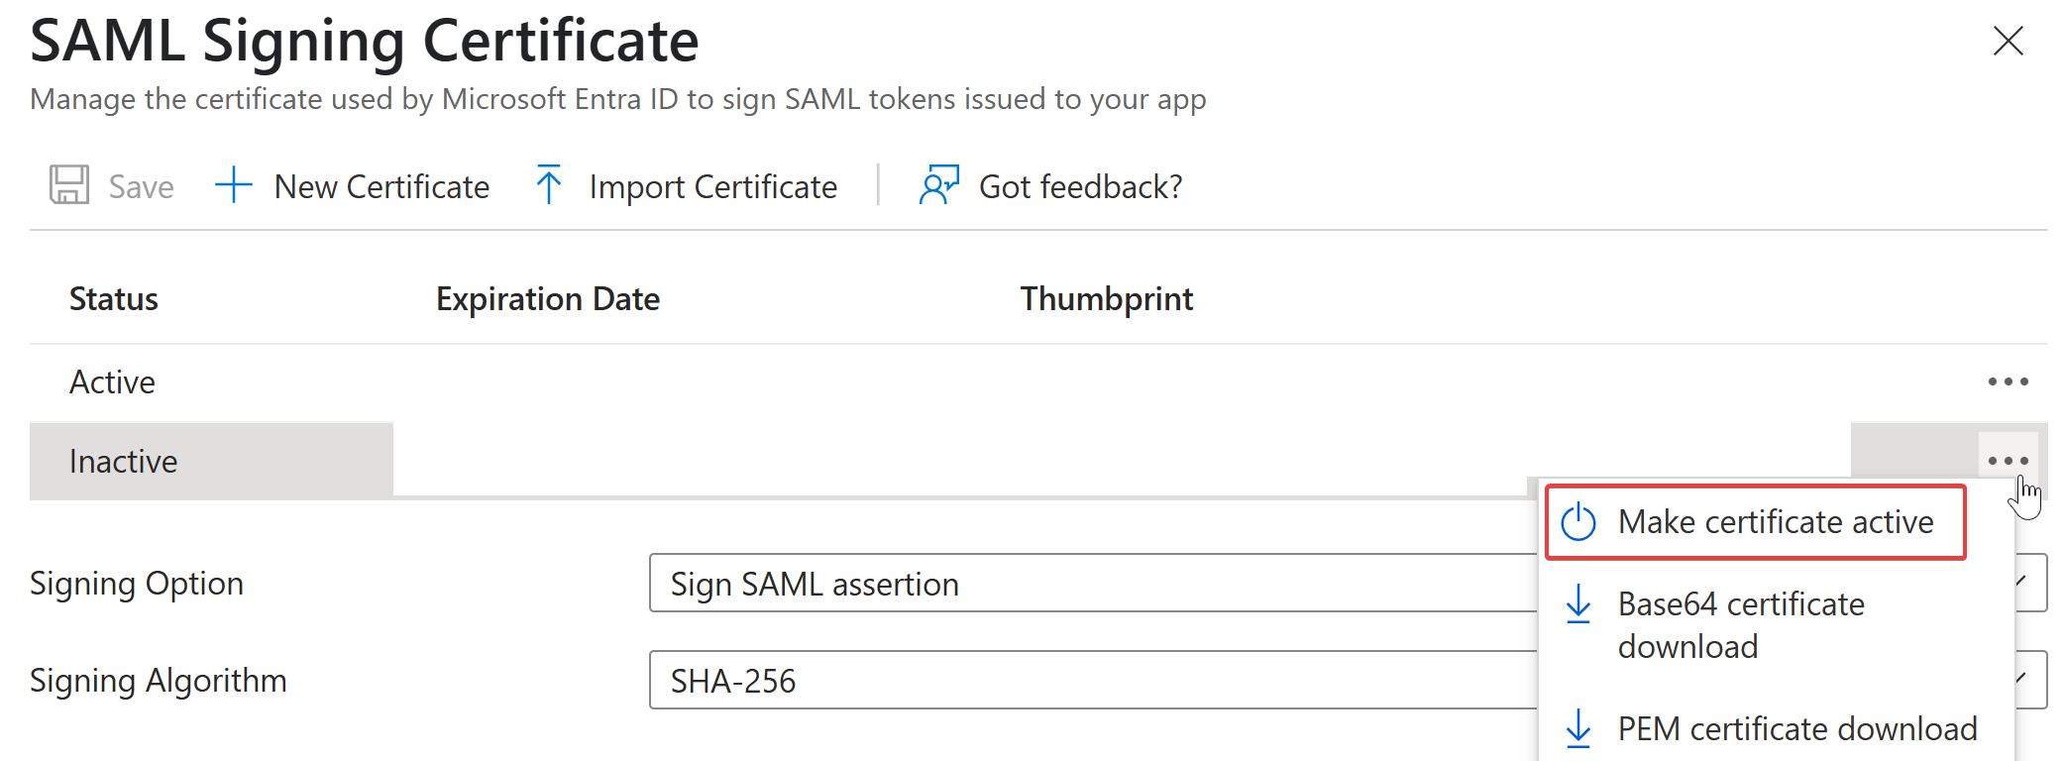Viewport: 2066px width, 761px height.
Task: Select the Inactive certificate row
Action: (x=124, y=462)
